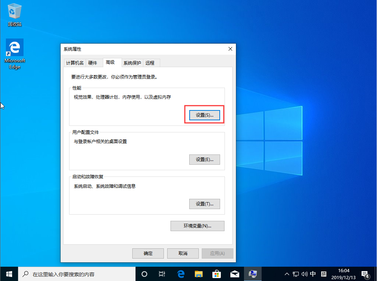
Task: Click the highlighted 性能 设置 button
Action: 204,114
